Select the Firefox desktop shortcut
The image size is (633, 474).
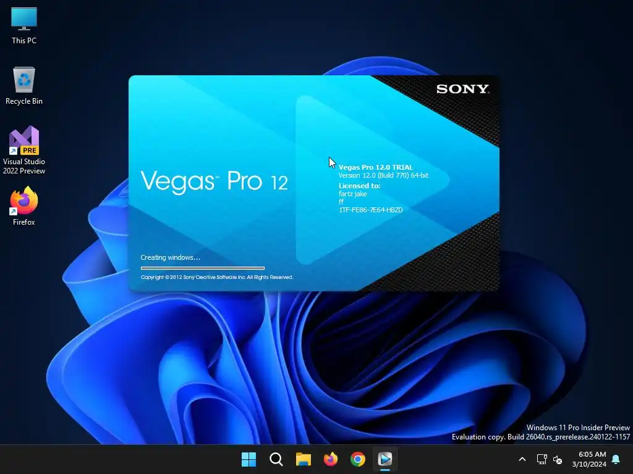(x=24, y=206)
